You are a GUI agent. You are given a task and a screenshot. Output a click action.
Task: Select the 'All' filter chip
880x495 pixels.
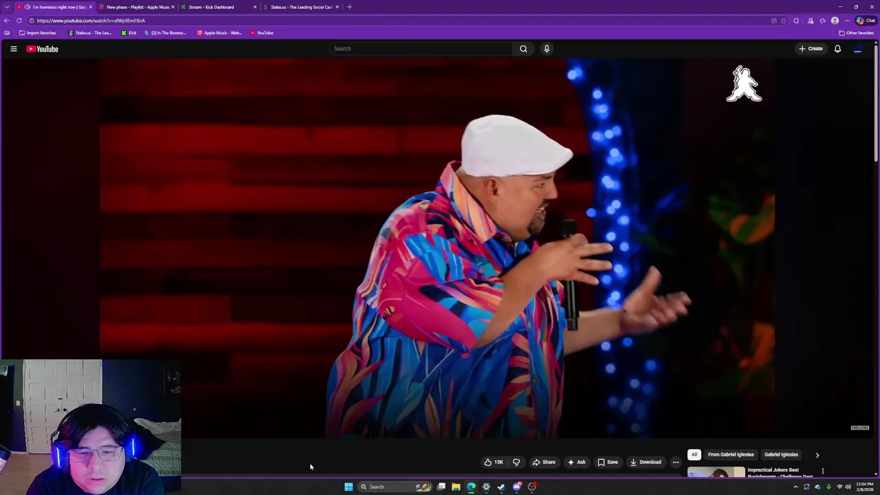pyautogui.click(x=694, y=454)
